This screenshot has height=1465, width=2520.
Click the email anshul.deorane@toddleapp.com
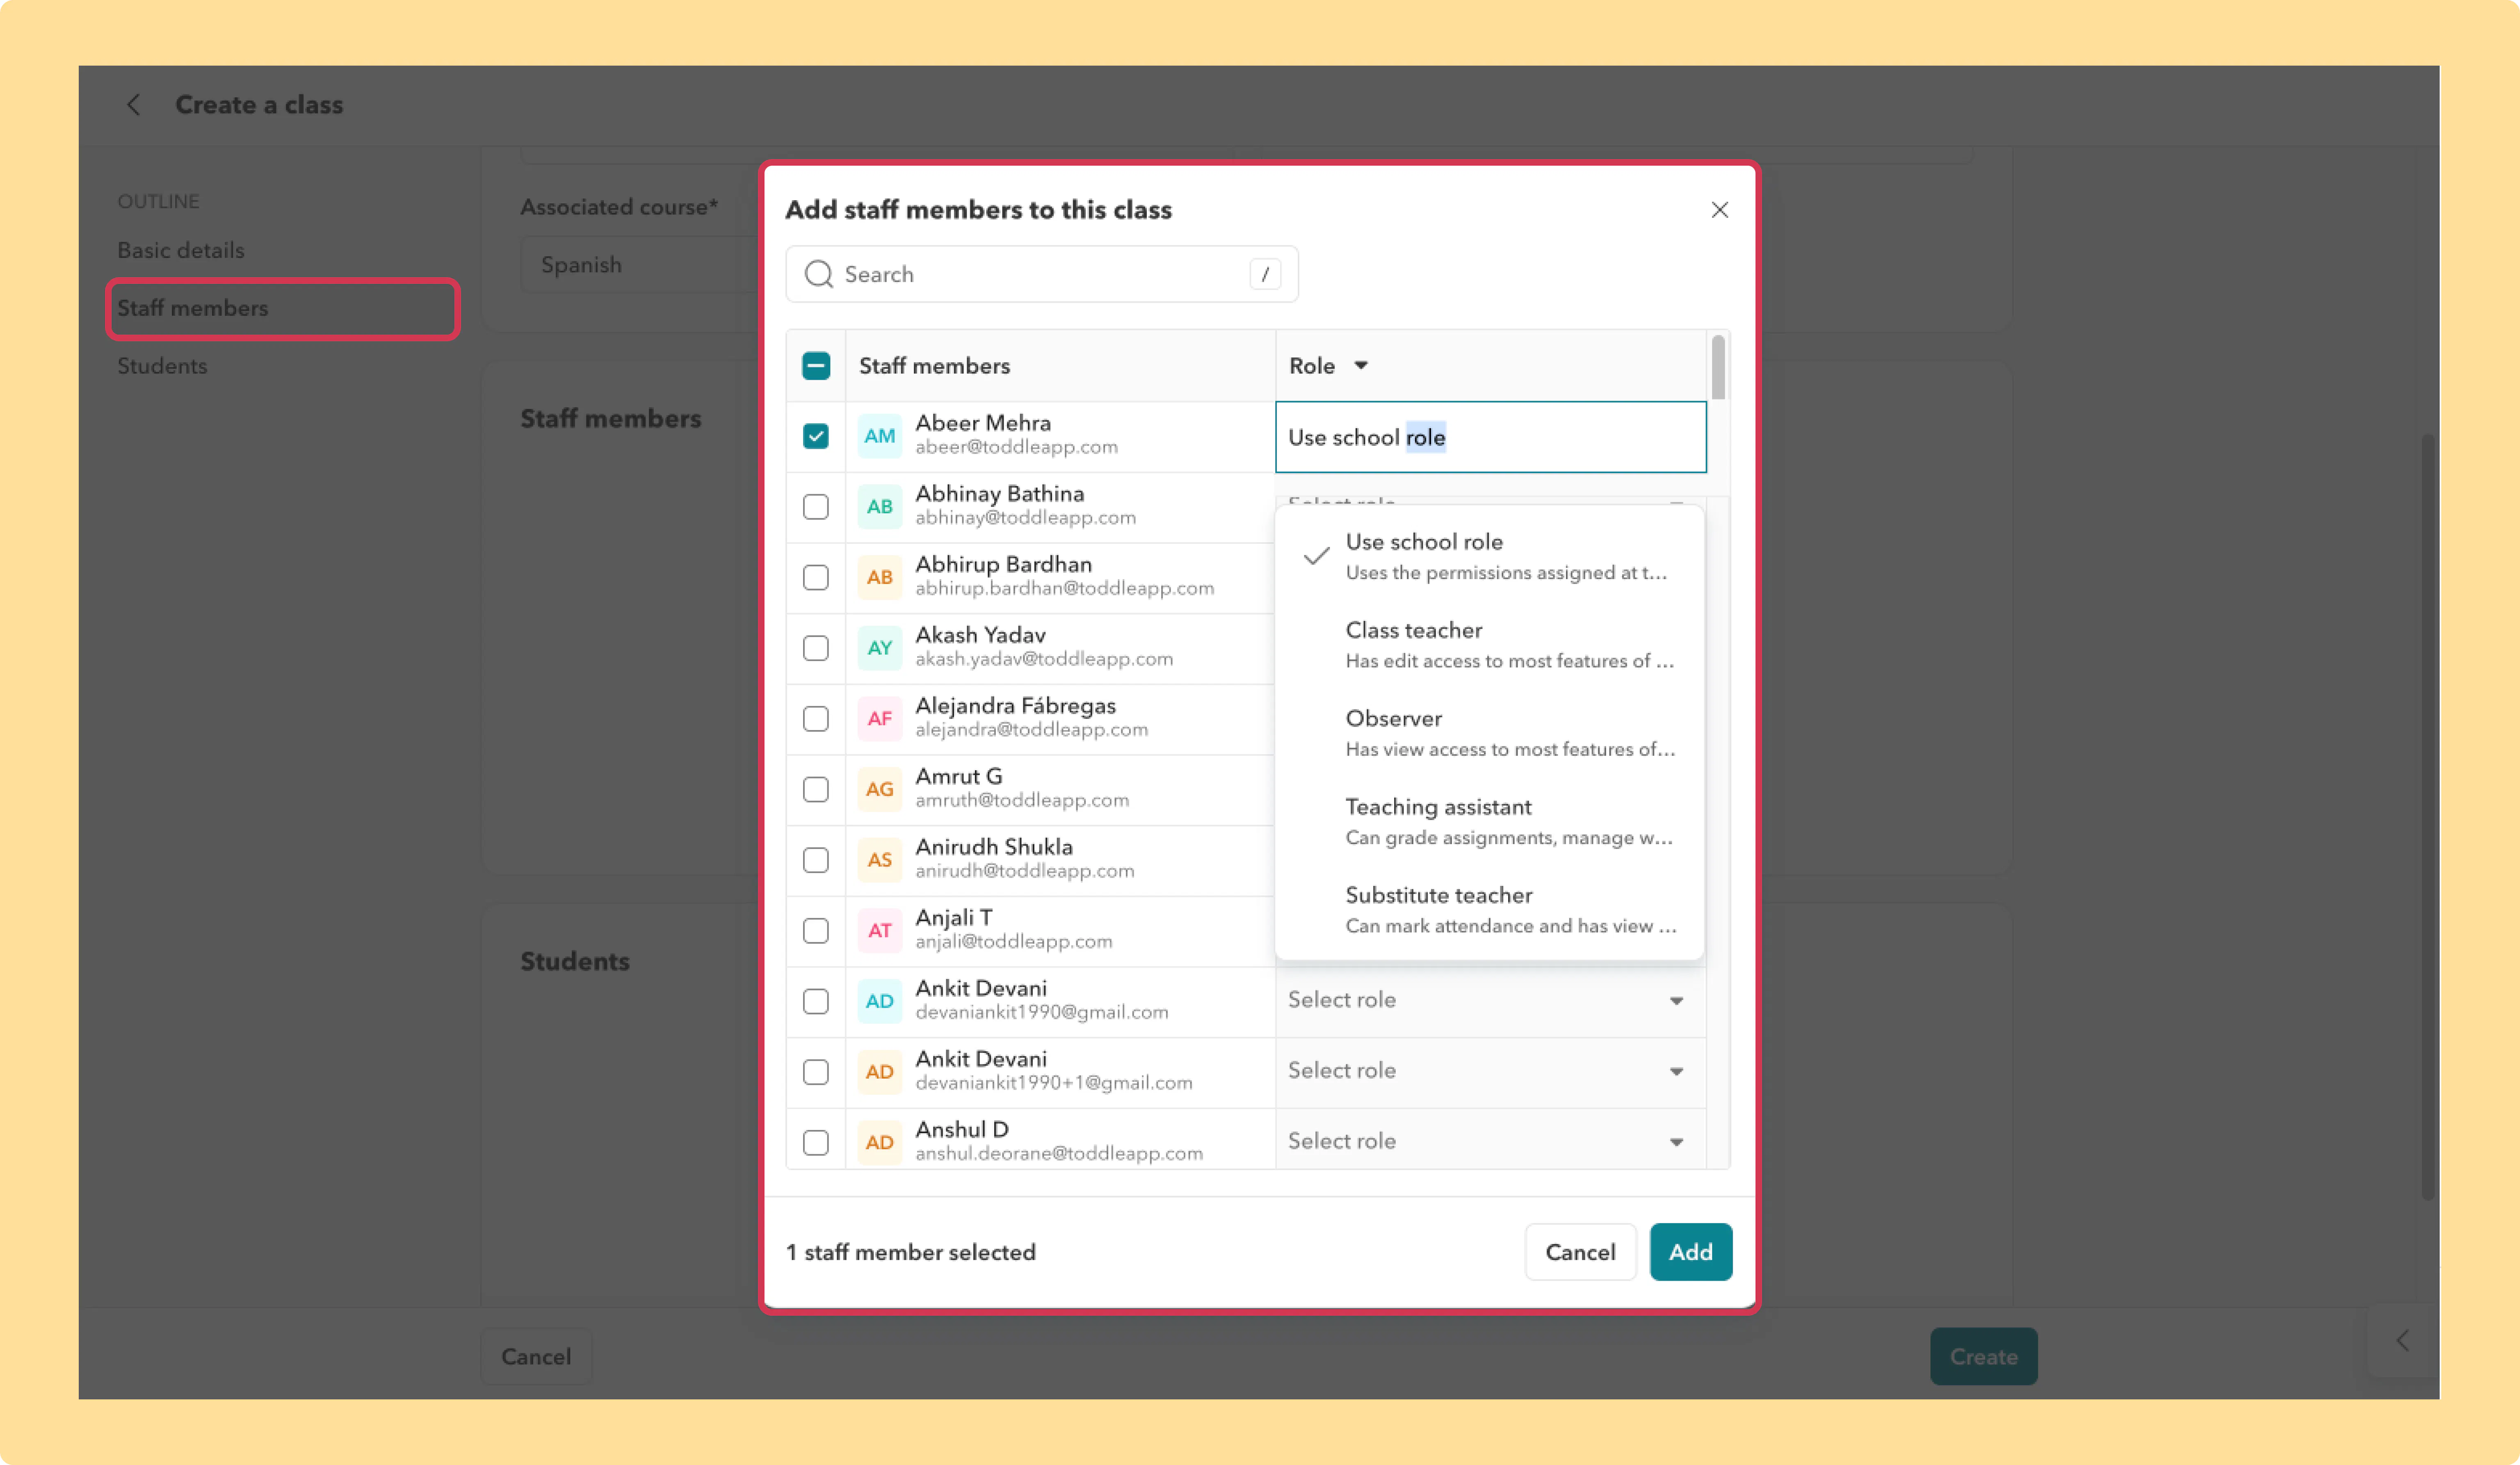coord(1059,1154)
